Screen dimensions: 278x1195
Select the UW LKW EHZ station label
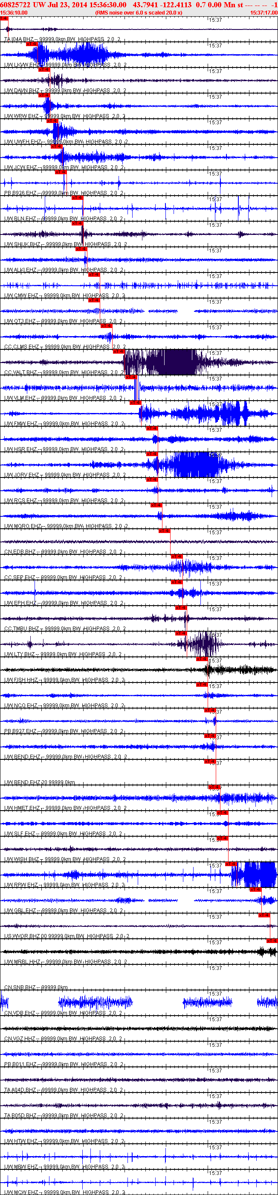click(64, 65)
